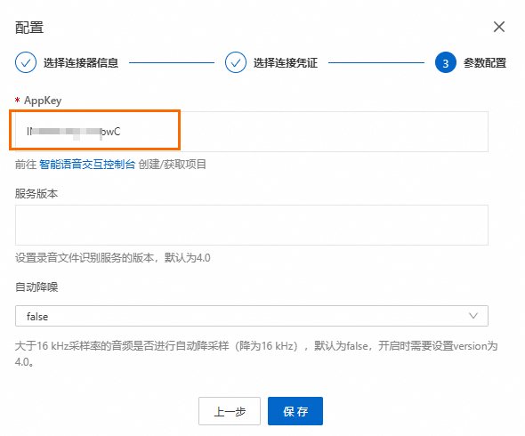
Task: Focus the AppKey input field
Action: click(x=252, y=132)
